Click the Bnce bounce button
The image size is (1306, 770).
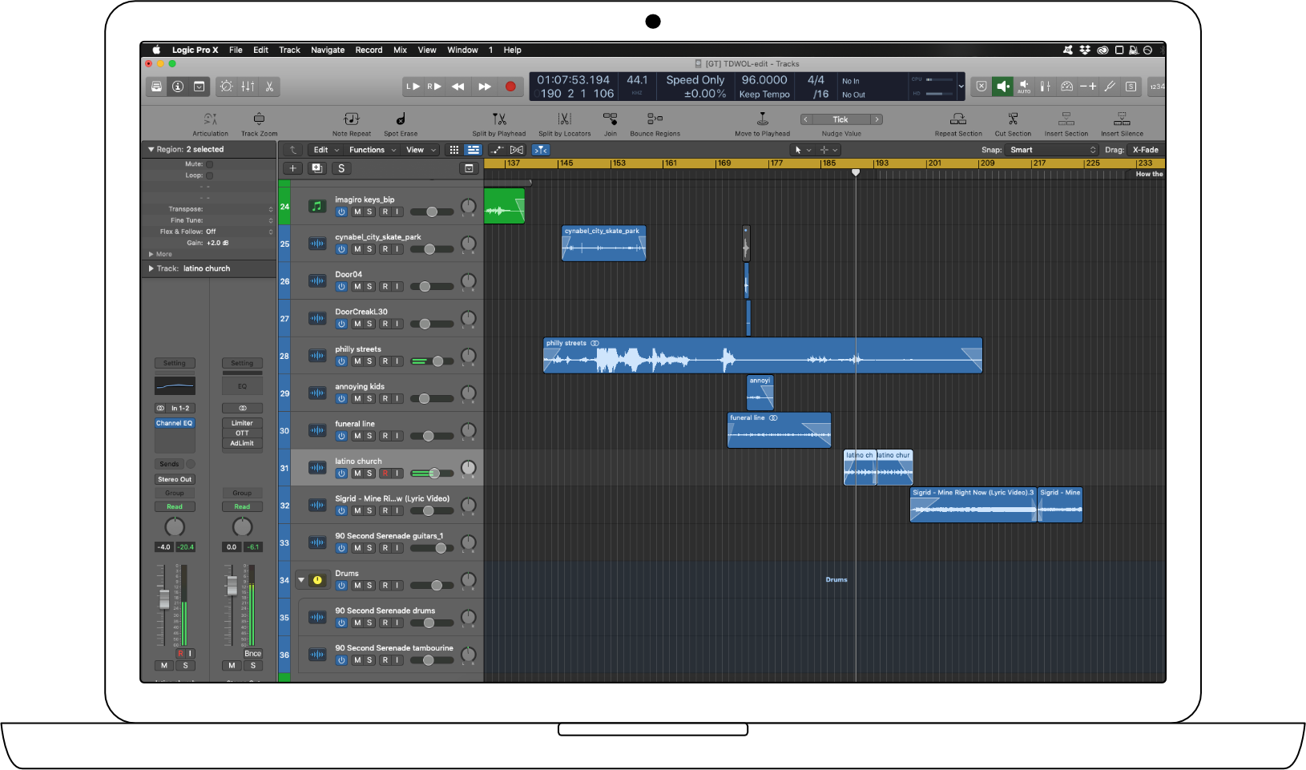(252, 654)
